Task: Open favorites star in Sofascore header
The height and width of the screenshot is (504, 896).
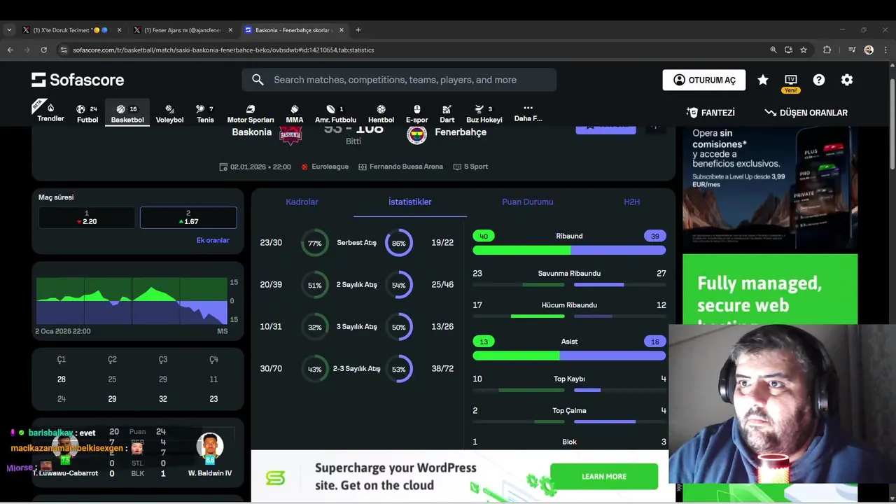Action: coord(763,80)
